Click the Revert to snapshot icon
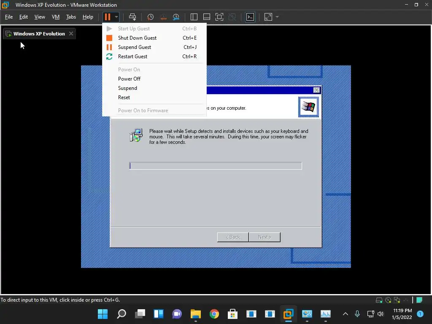The width and height of the screenshot is (432, 324). [163, 17]
